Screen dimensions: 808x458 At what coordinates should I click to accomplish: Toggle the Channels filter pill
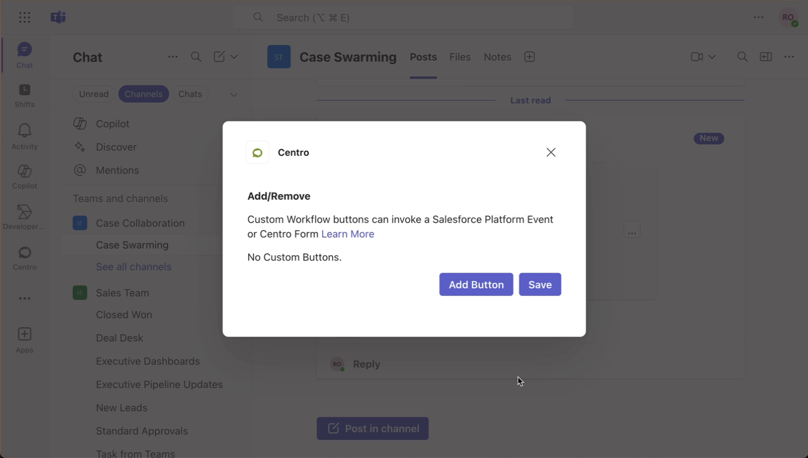[x=144, y=94]
